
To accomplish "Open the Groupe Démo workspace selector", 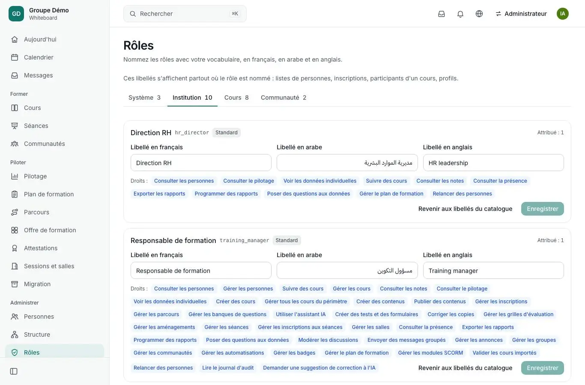I will 55,14.
